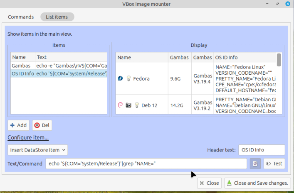Screen dimensions: 294x193
Task: Run the Test button for the command
Action: (x=274, y=164)
